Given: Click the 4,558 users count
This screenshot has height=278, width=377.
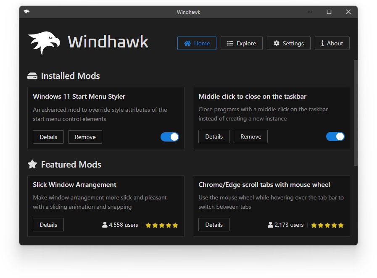Looking at the screenshot, I should tap(123, 225).
